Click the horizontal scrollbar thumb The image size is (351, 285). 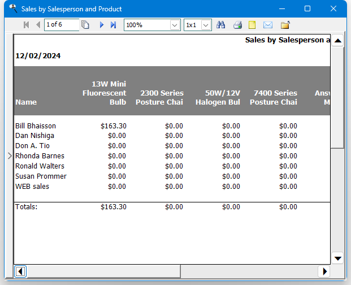[x=103, y=271]
